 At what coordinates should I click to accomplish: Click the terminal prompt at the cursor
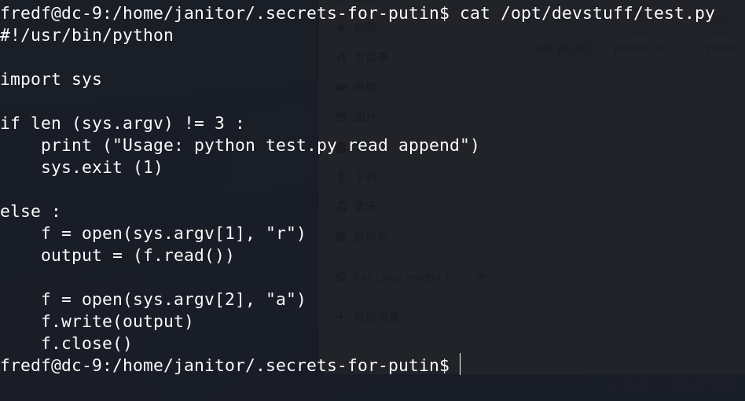pyautogui.click(x=460, y=365)
